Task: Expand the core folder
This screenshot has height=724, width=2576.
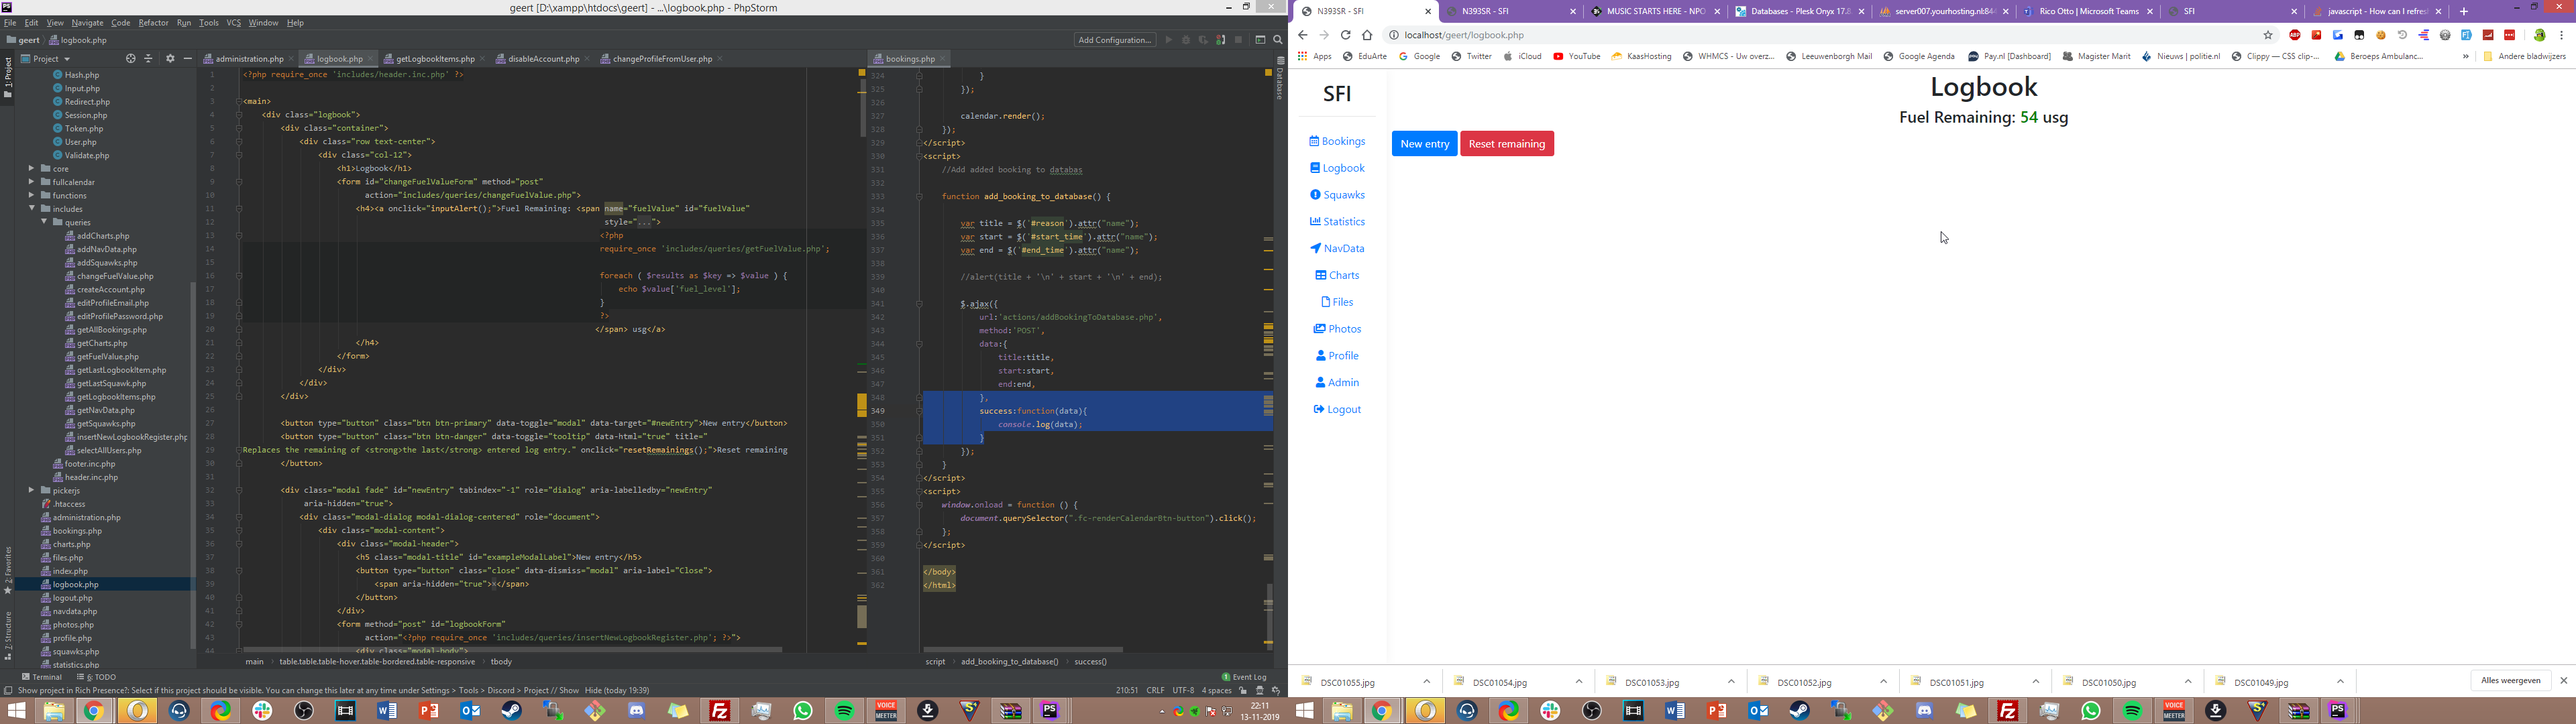Action: [x=32, y=169]
